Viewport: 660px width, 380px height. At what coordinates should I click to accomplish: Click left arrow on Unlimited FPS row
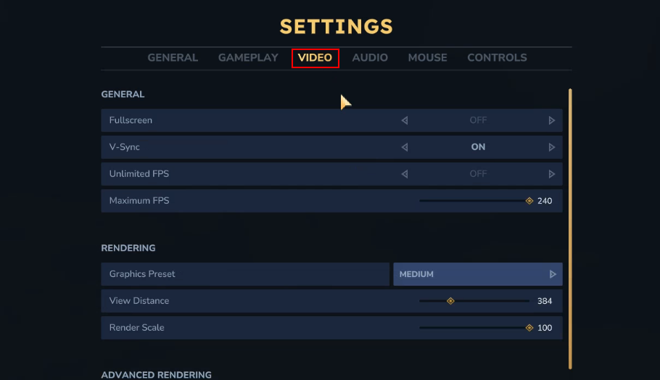click(x=405, y=174)
